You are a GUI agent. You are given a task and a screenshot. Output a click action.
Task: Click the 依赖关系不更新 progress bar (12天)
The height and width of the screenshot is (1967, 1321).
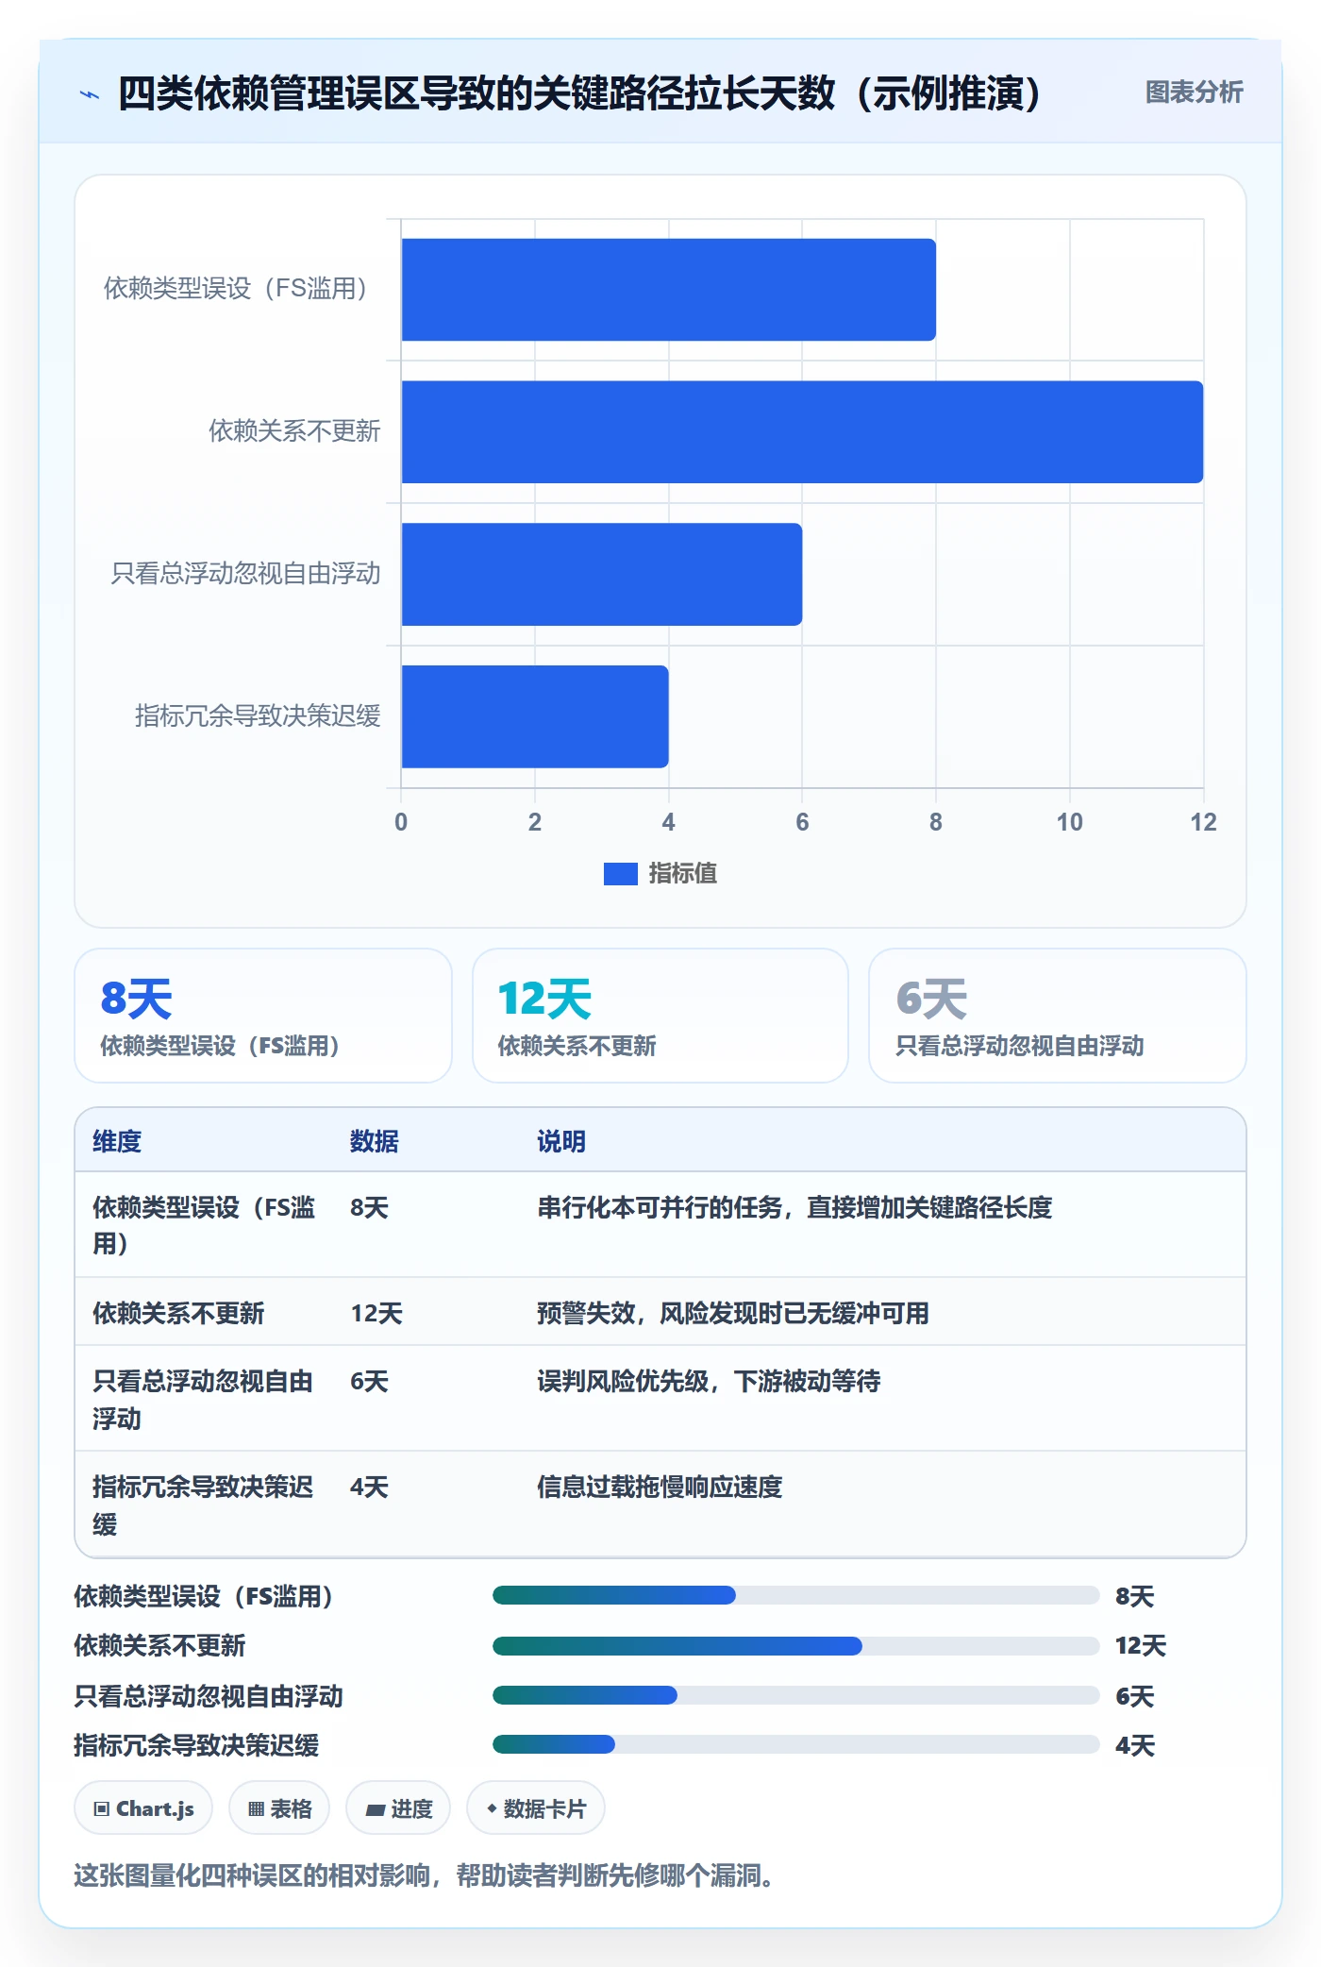[796, 1646]
